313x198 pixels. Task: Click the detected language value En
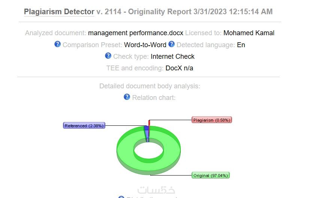(241, 45)
